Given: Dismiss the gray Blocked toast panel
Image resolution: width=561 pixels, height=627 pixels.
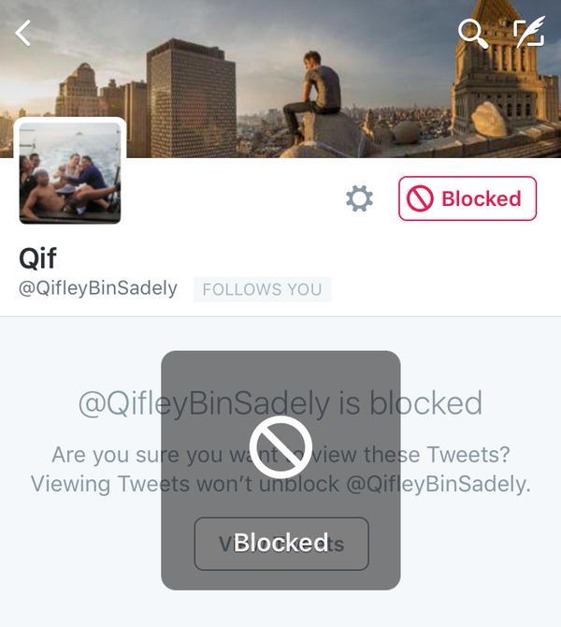Looking at the screenshot, I should (x=280, y=470).
